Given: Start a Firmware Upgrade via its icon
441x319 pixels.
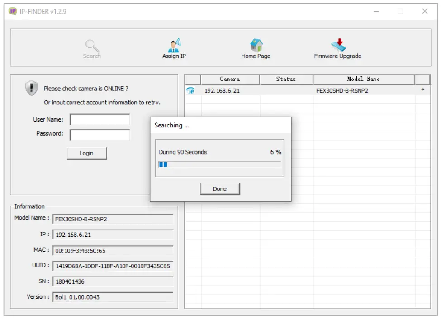Looking at the screenshot, I should click(x=338, y=45).
